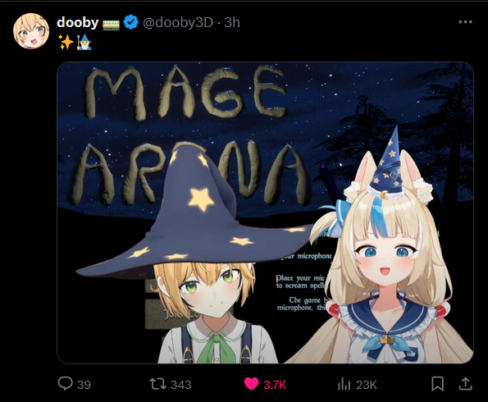Open dooby's profile picture avatar
Screen dimensions: 488x402
coord(31,31)
